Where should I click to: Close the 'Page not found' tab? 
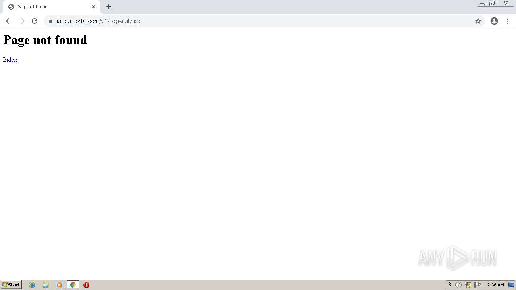94,7
